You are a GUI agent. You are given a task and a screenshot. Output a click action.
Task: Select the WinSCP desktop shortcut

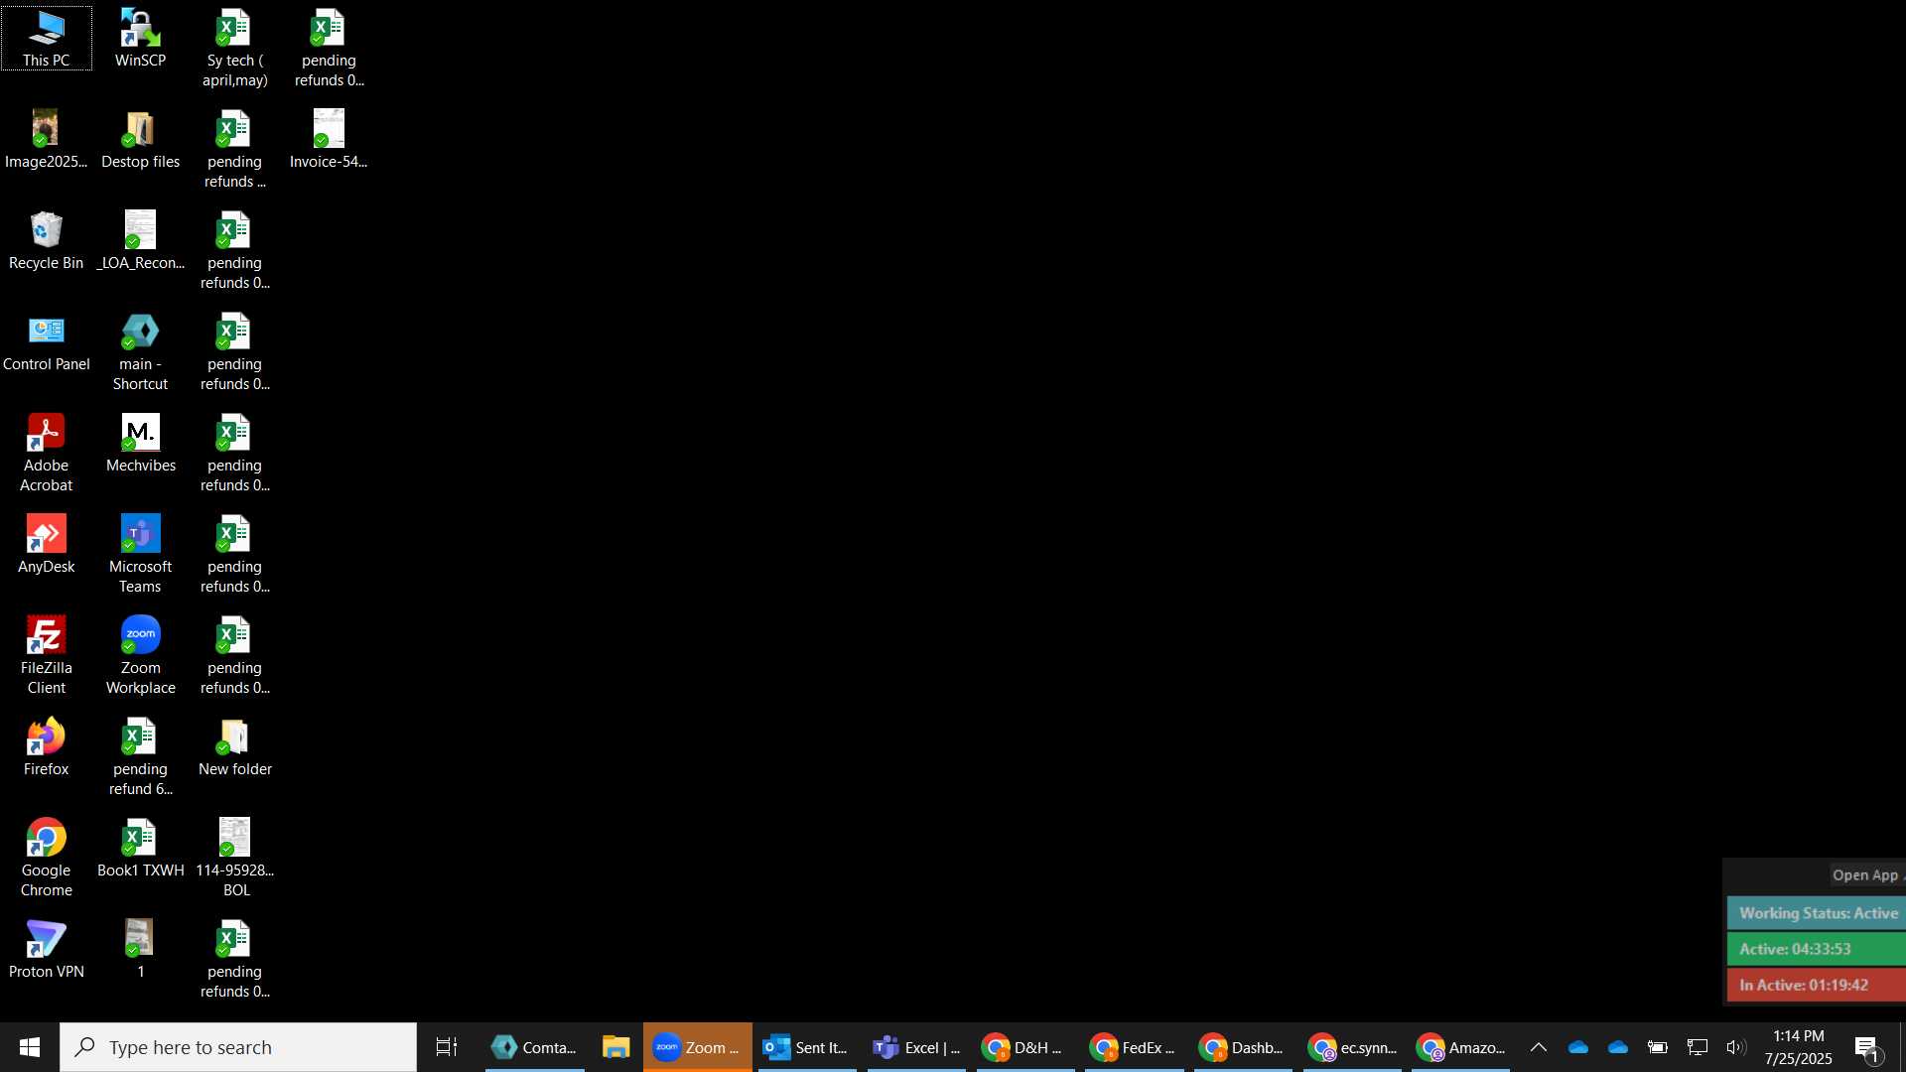140,39
